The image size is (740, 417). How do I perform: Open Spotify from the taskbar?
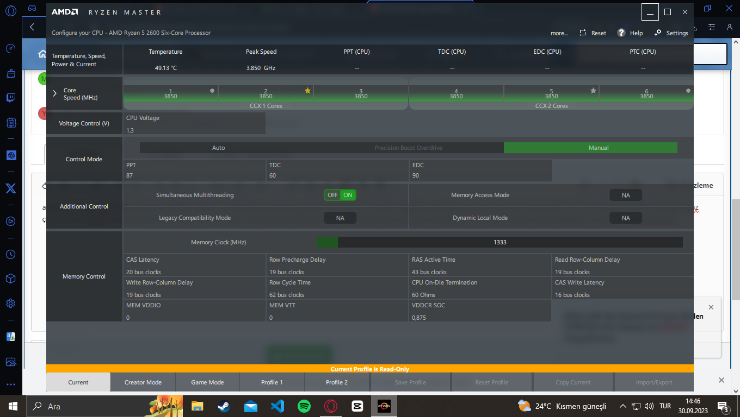coord(304,406)
